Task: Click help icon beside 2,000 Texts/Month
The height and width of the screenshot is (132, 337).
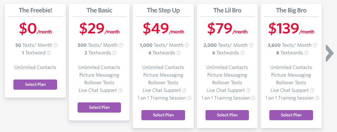Action: [251, 45]
